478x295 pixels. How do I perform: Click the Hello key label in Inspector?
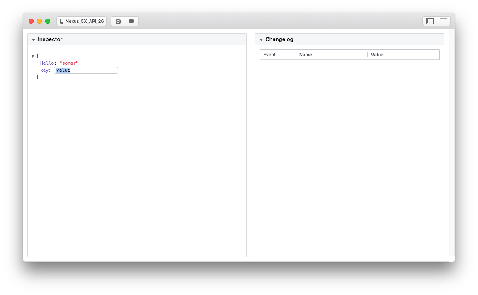[47, 63]
